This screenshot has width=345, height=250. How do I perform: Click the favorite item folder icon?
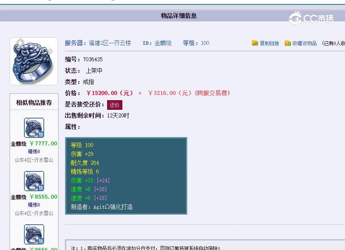(x=288, y=43)
